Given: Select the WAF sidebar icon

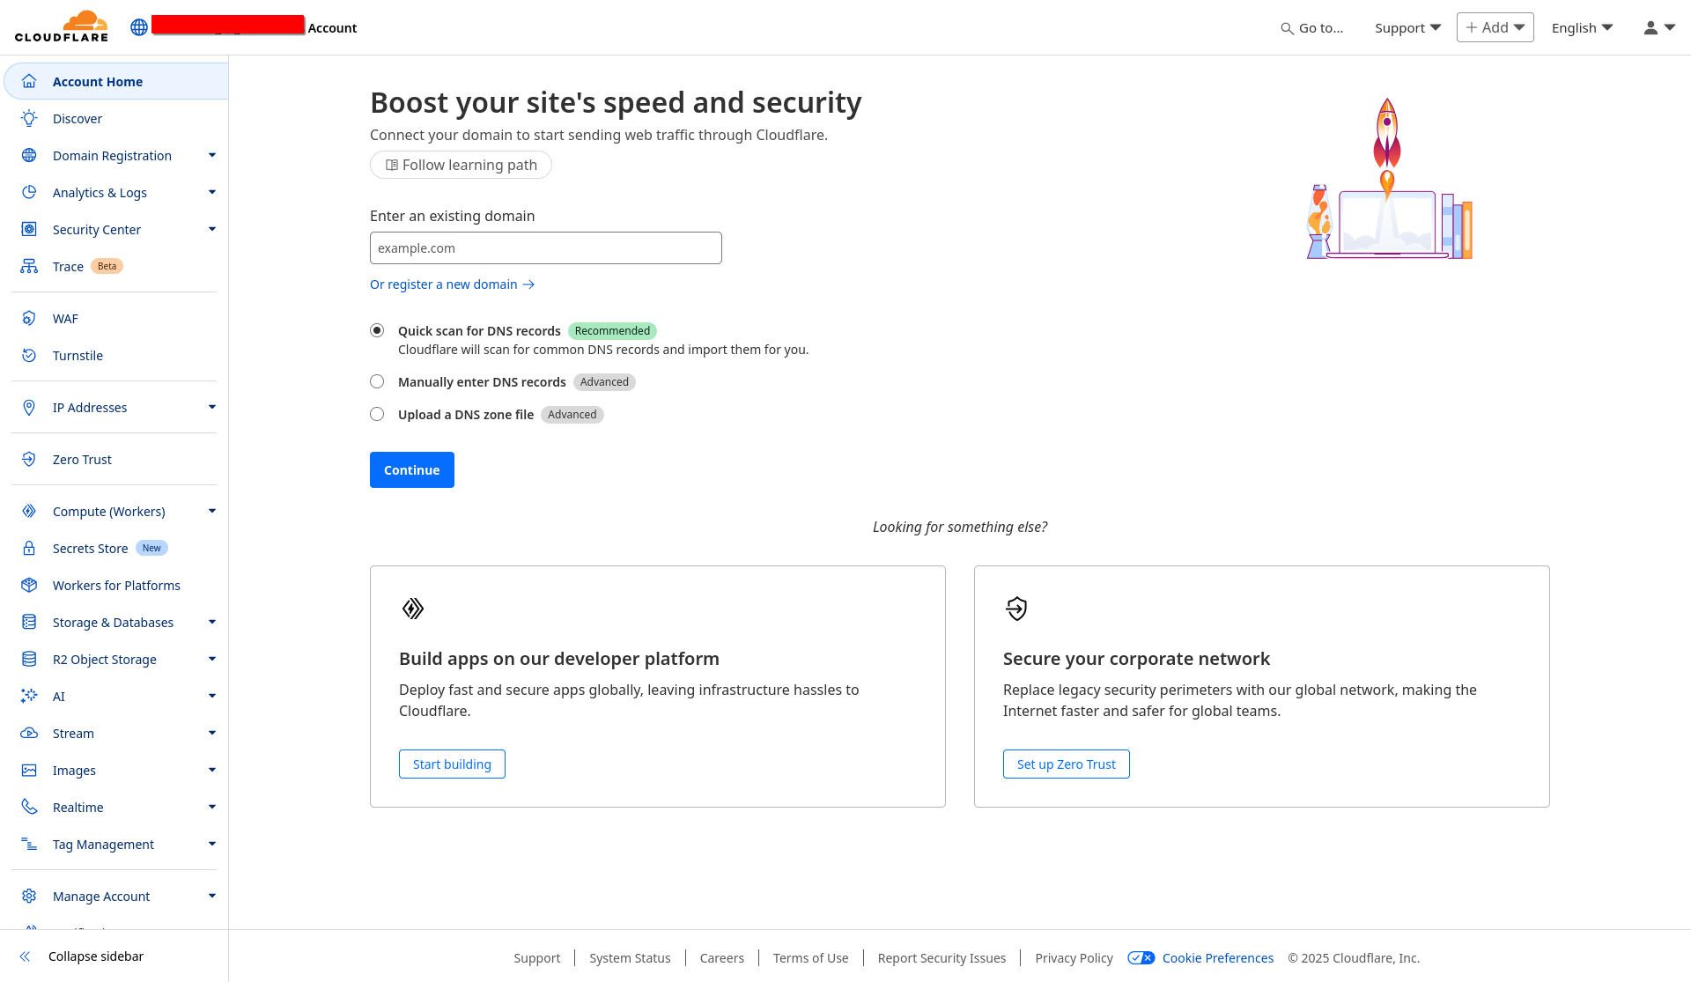Looking at the screenshot, I should 29,318.
